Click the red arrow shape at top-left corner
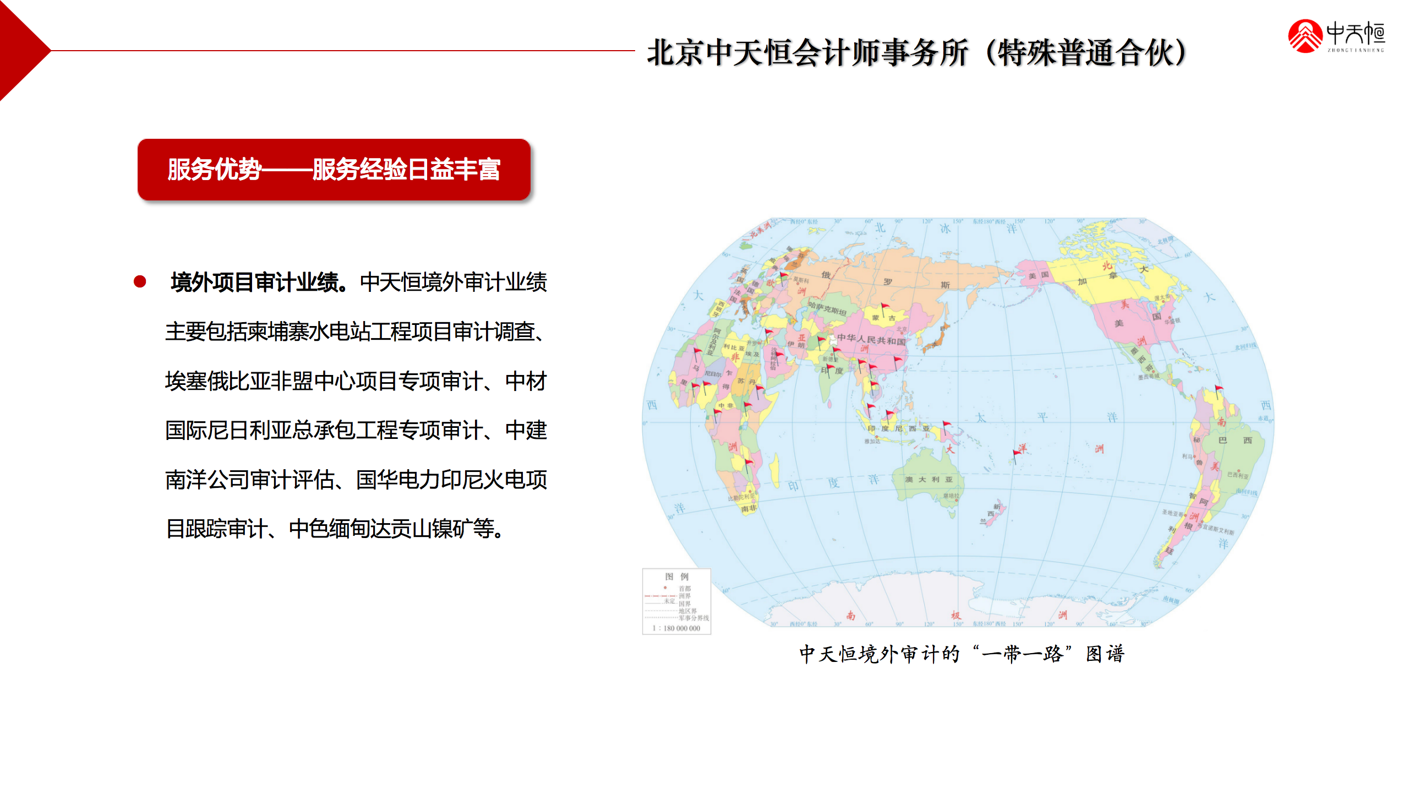The width and height of the screenshot is (1409, 793). click(x=25, y=51)
